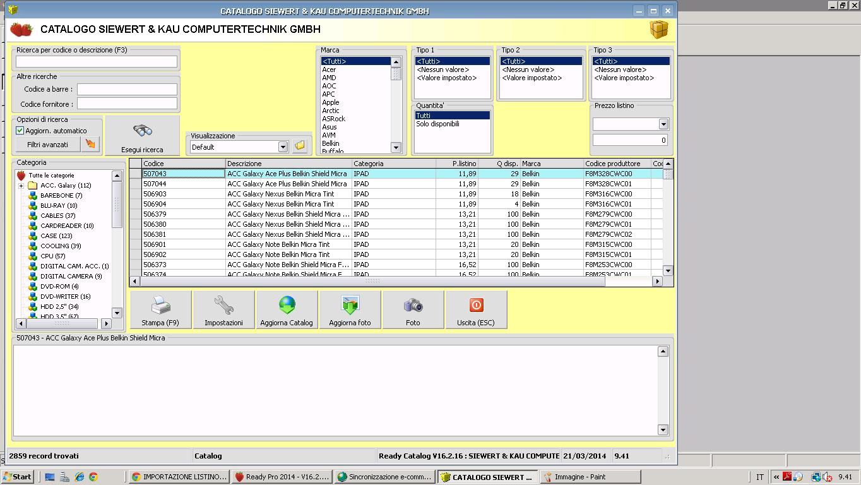Image resolution: width=861 pixels, height=485 pixels.
Task: Click the Stampa (F9) printer button
Action: coord(160,309)
